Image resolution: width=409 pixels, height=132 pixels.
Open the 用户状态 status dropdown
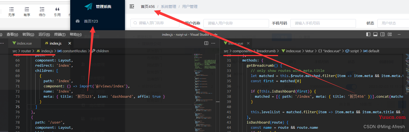(x=393, y=23)
